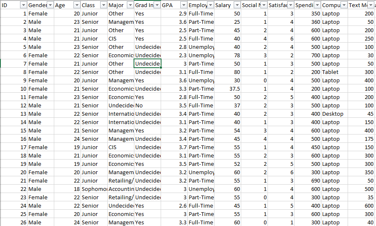Select the salary value 52 in row ID 19
The width and height of the screenshot is (376, 226).
click(x=227, y=164)
